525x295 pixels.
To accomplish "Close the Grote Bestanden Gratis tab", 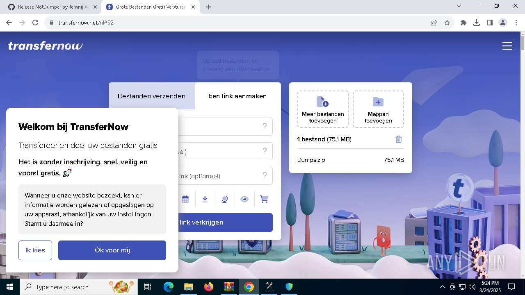I will (x=193, y=7).
